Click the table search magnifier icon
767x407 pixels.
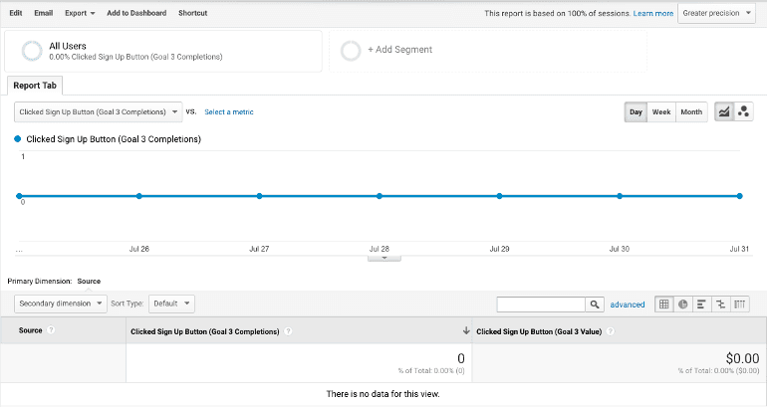pos(595,305)
